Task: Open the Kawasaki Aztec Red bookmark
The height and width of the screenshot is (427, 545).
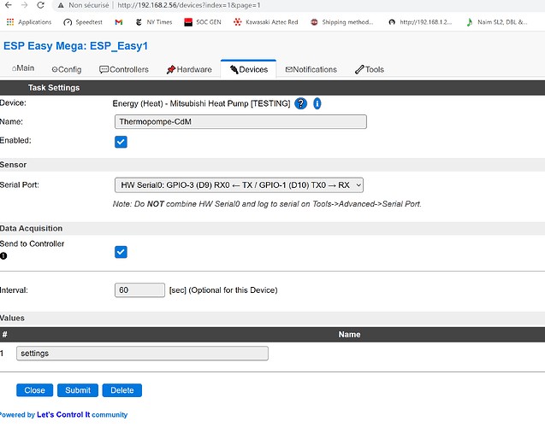Action: coord(266,22)
